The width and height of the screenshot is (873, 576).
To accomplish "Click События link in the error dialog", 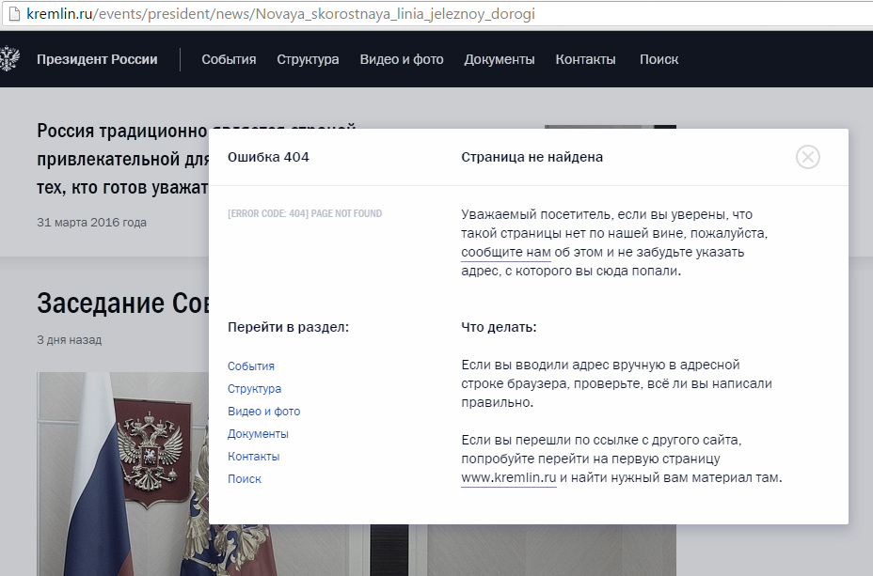I will pyautogui.click(x=251, y=366).
